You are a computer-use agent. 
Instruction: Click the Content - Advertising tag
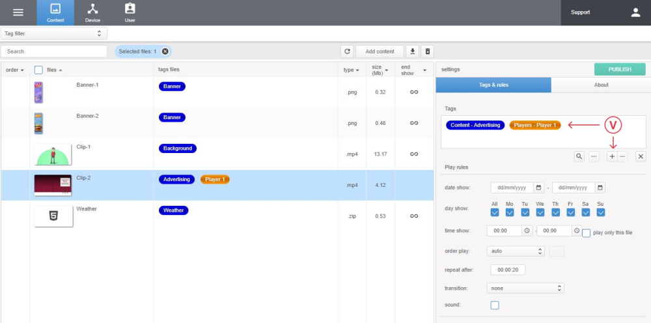pyautogui.click(x=475, y=125)
